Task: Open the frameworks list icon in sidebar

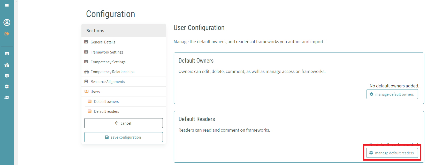Action: [x=7, y=54]
